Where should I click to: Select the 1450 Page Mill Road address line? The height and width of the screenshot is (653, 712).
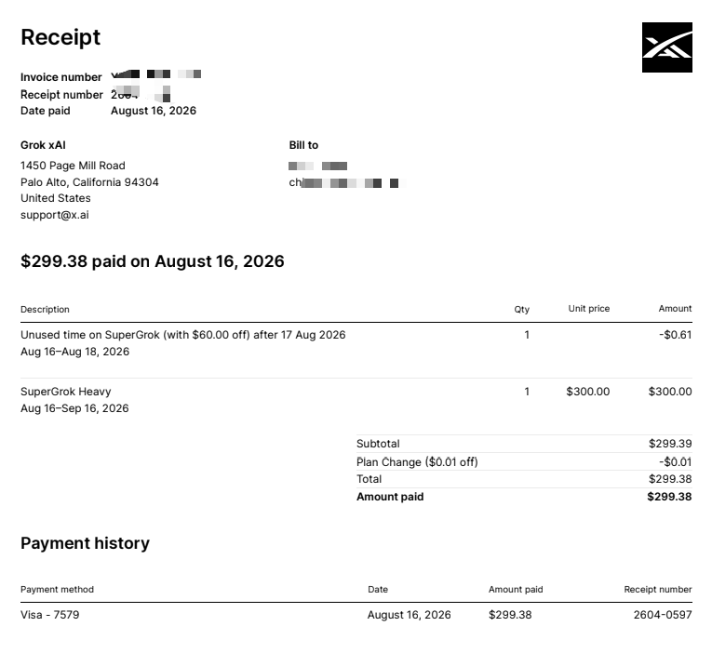point(73,166)
